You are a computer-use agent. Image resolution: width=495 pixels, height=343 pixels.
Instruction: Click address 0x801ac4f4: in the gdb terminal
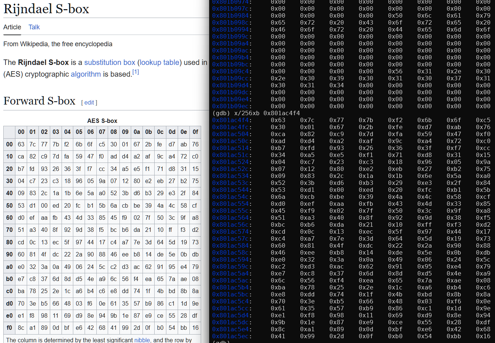(232, 120)
